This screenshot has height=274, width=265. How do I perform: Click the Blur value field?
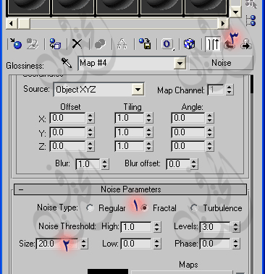88,164
